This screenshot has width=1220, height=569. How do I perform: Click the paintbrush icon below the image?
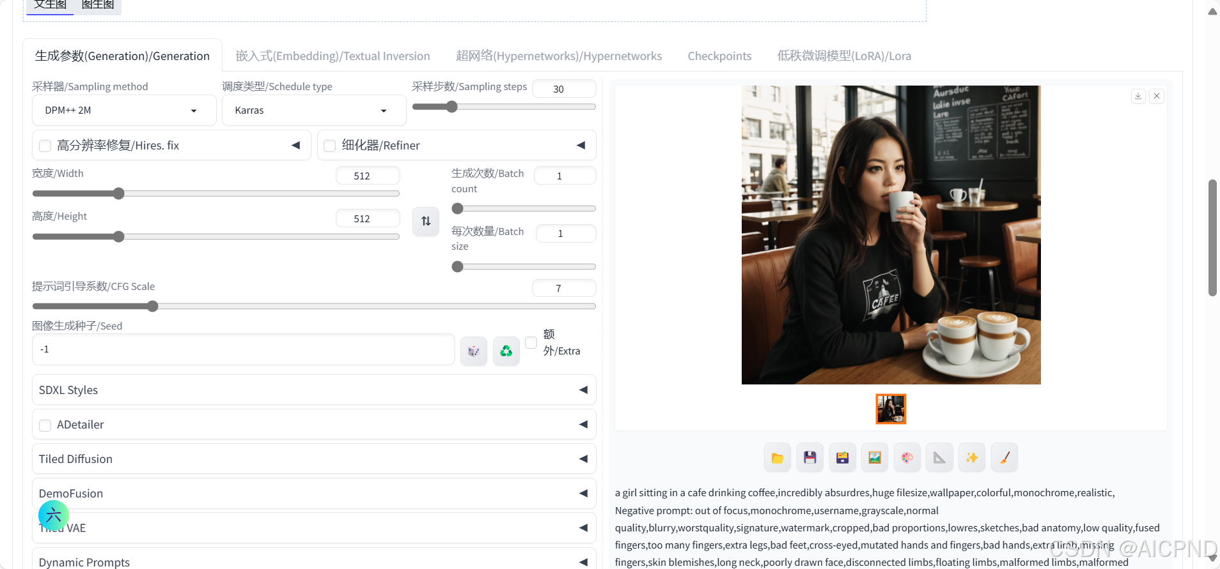point(1005,458)
